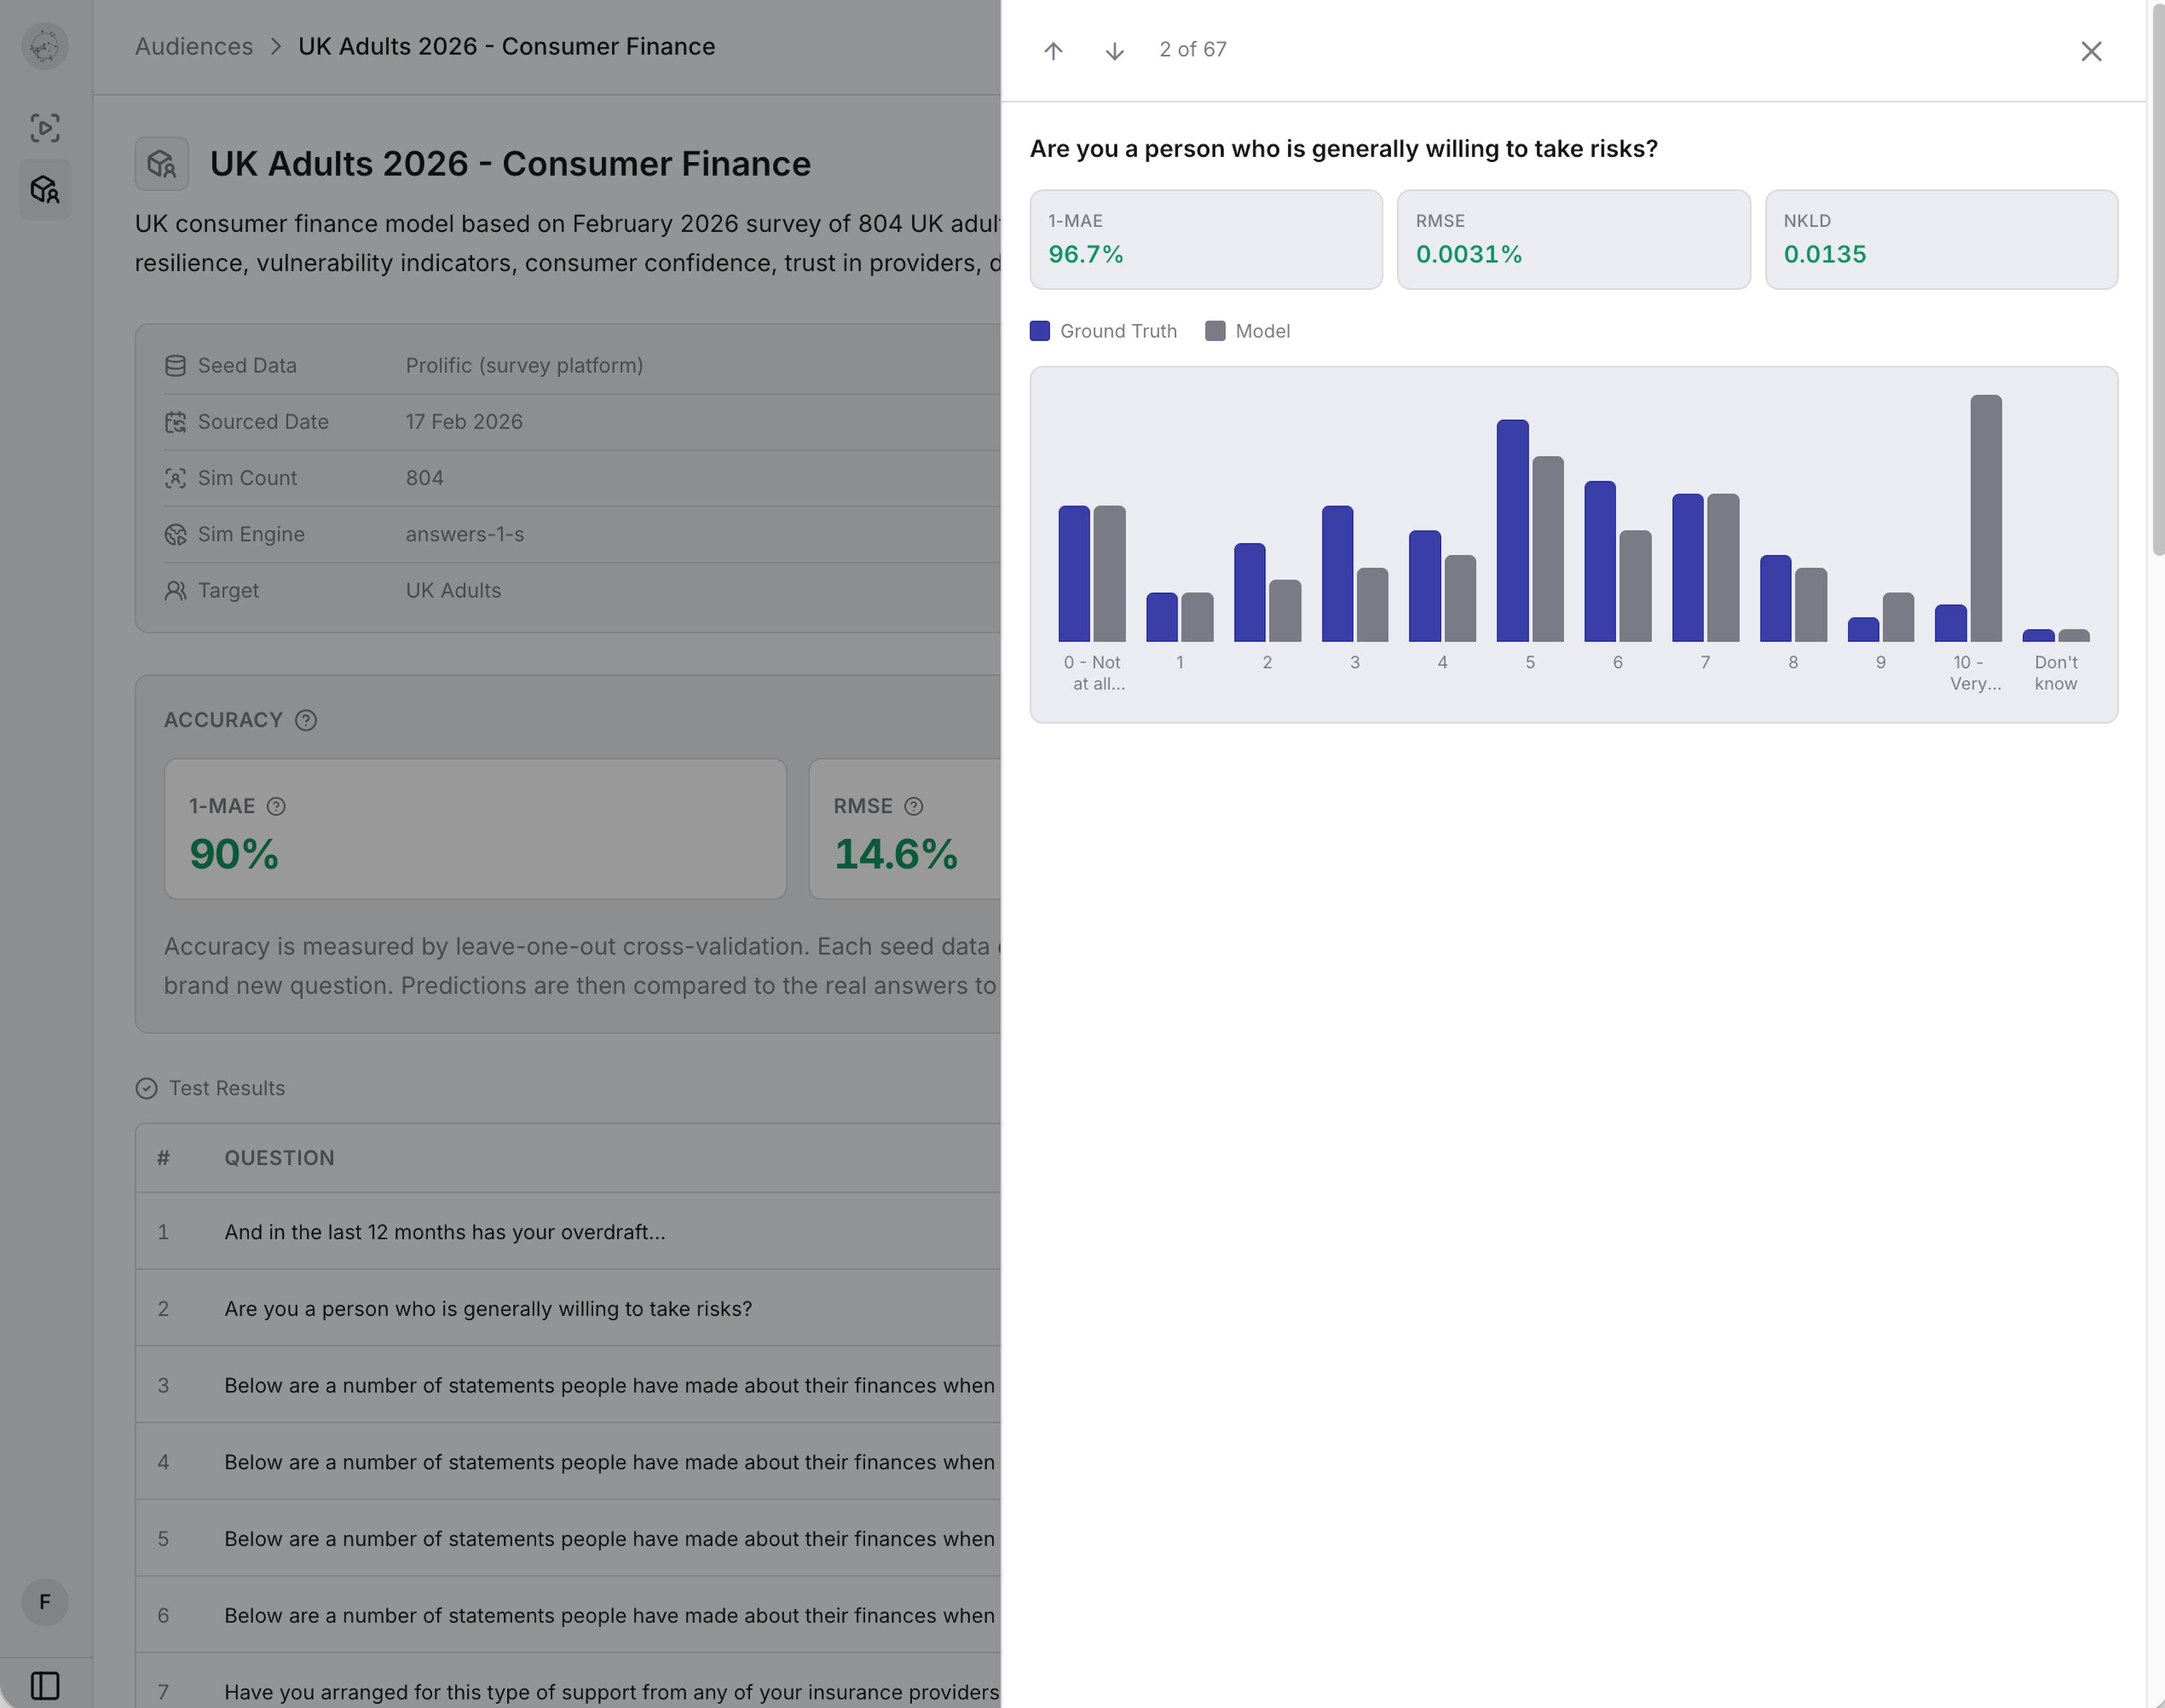
Task: Click the F user avatar
Action: 45,1602
